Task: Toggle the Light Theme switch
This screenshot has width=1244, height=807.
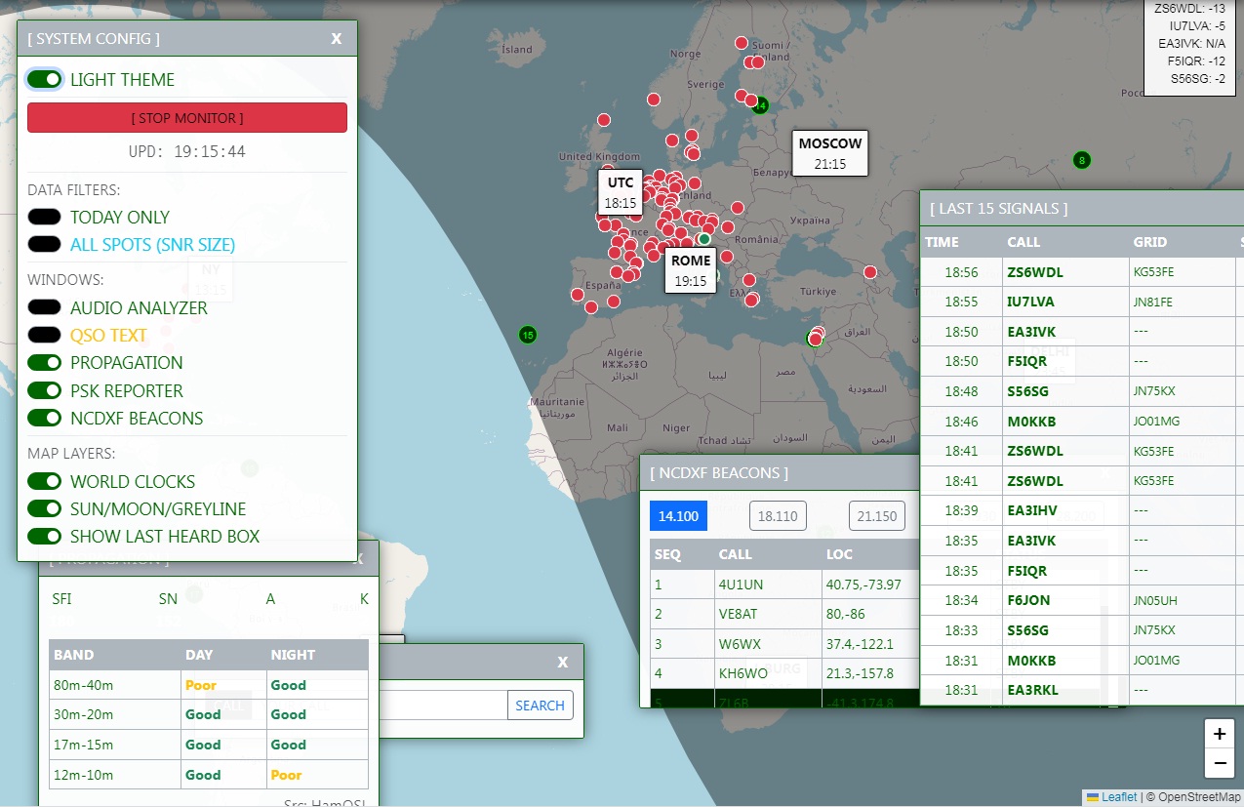Action: [45, 80]
